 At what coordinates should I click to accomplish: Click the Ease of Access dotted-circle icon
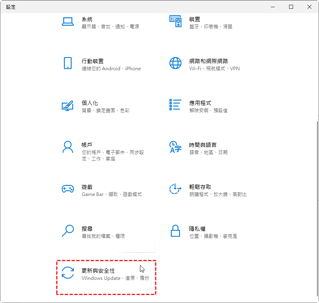(x=175, y=189)
